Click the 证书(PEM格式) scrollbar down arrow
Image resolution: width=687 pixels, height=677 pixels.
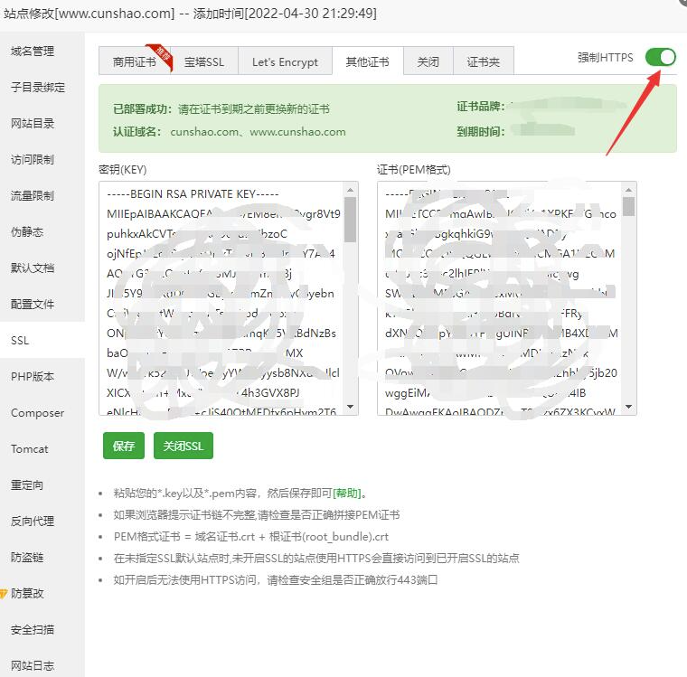(x=629, y=407)
